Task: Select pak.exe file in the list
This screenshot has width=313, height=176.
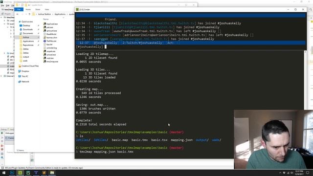Action: [49, 27]
